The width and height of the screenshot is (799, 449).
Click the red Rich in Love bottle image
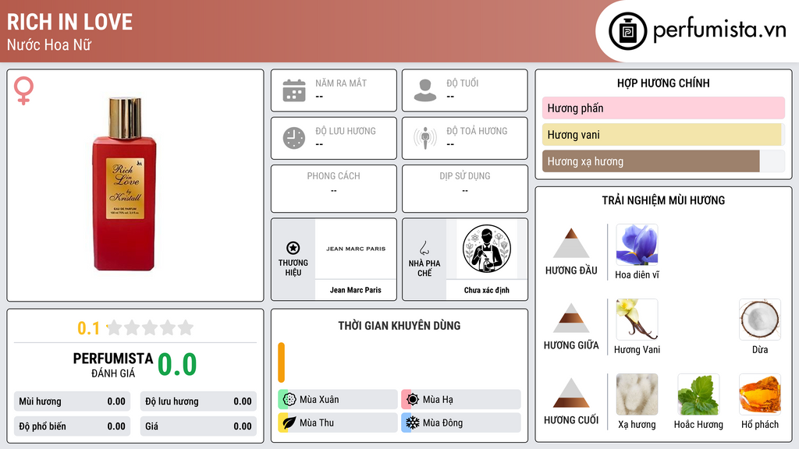point(124,183)
